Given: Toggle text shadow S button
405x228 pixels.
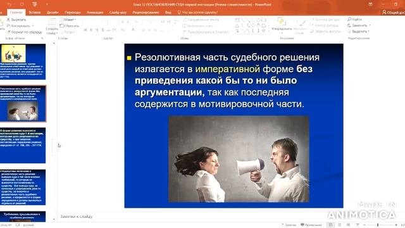Looking at the screenshot, I should tap(103, 30).
